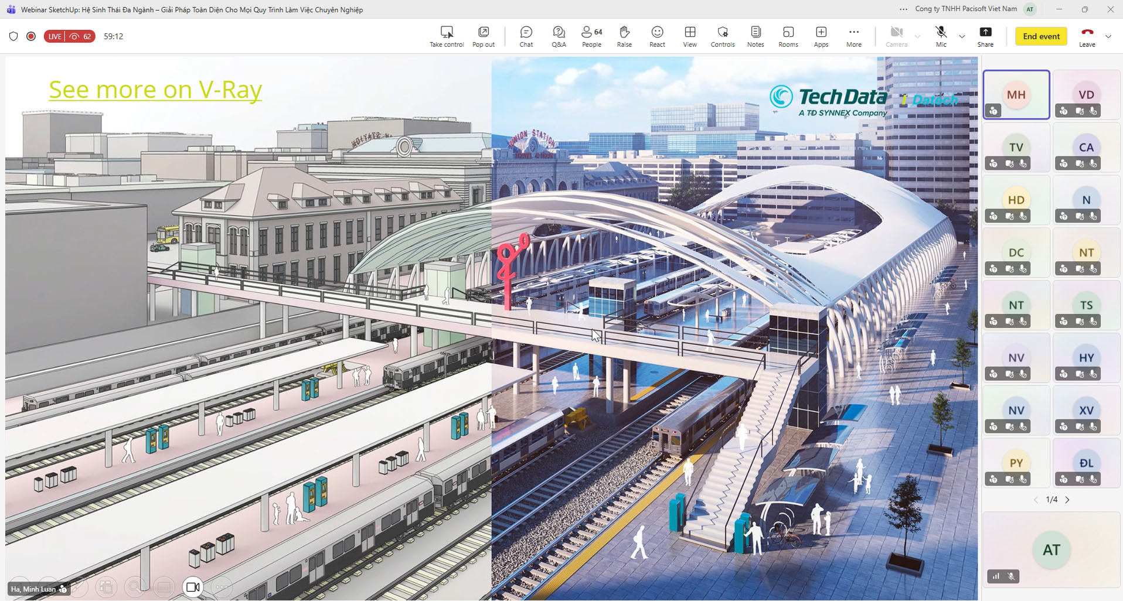
Task: Open meeting Notes
Action: (x=756, y=36)
